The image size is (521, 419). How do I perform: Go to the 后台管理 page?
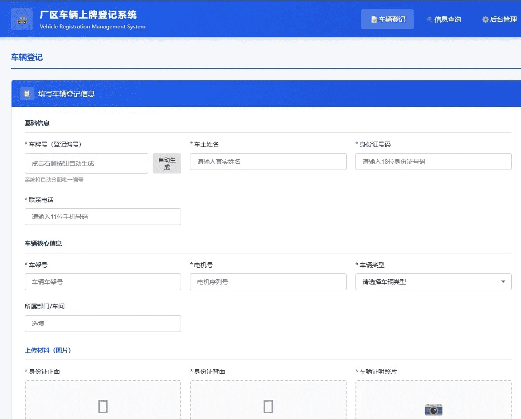[x=499, y=19]
